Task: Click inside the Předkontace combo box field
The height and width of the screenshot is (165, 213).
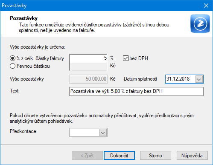Action: tap(85, 133)
